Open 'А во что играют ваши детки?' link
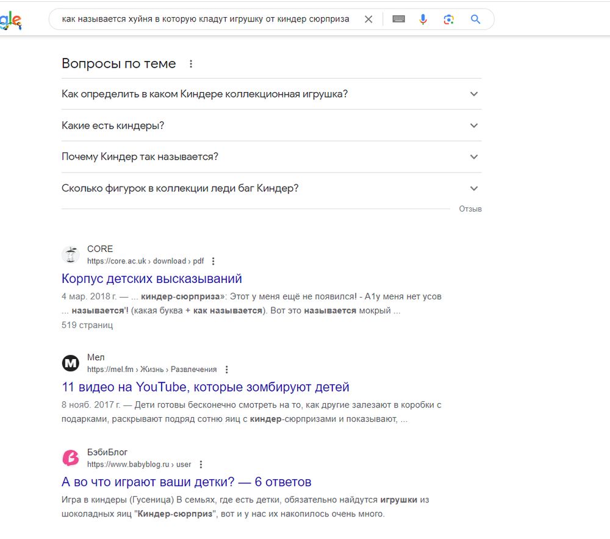Viewport: 610px width, 539px height. [x=187, y=482]
